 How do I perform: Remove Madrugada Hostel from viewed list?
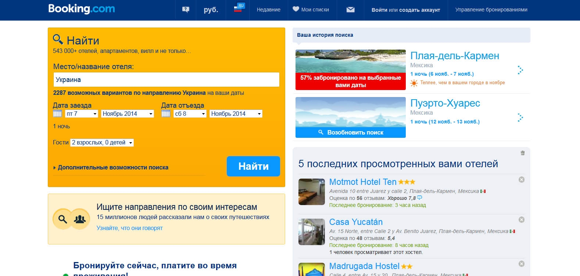coord(521,264)
